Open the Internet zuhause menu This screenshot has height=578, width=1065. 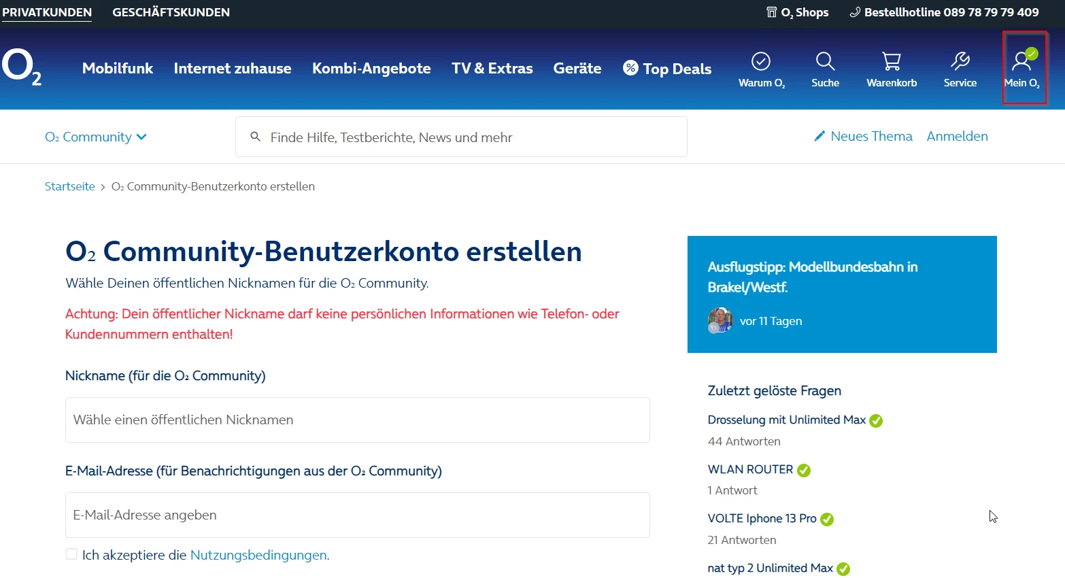coord(233,68)
